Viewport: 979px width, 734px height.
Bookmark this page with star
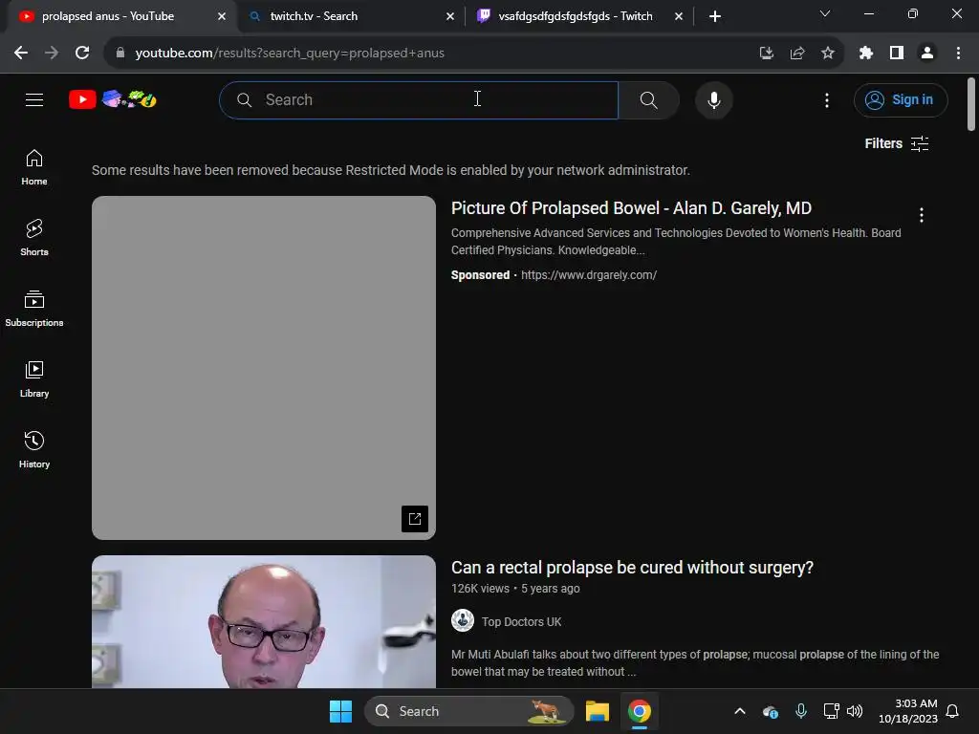(828, 54)
